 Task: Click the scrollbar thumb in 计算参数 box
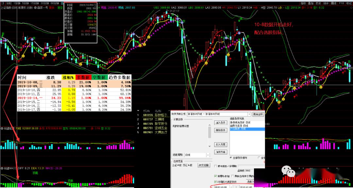[x=210, y=133]
